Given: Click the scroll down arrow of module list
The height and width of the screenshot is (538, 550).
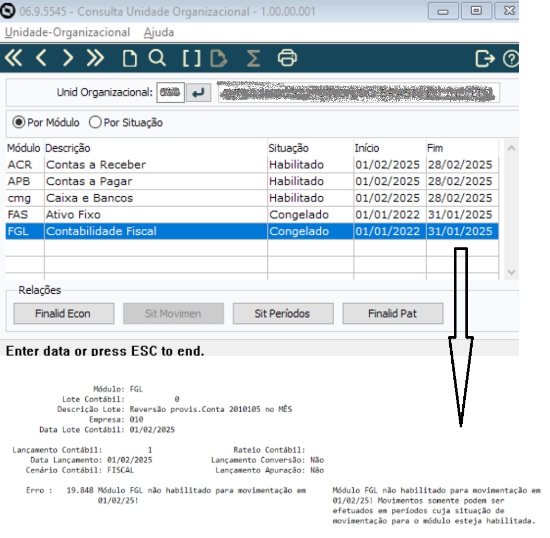Looking at the screenshot, I should pyautogui.click(x=511, y=272).
